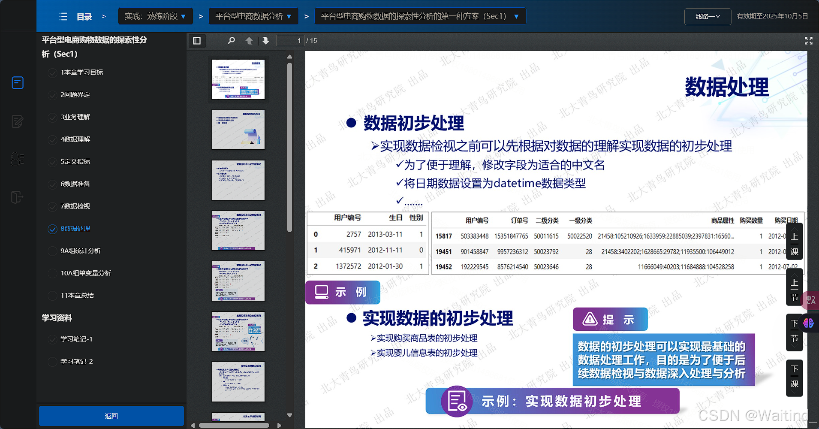Toggle completion circle for 3业务理解
819x429 pixels.
tap(52, 118)
